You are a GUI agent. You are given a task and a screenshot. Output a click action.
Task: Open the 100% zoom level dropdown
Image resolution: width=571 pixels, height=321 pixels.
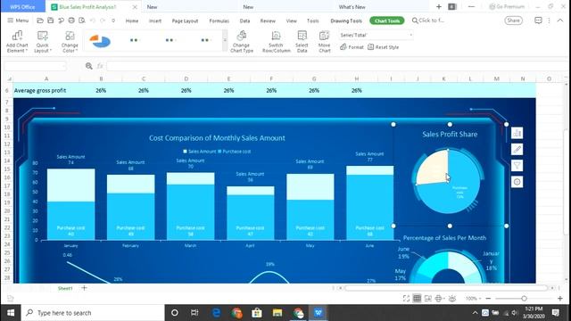click(473, 299)
